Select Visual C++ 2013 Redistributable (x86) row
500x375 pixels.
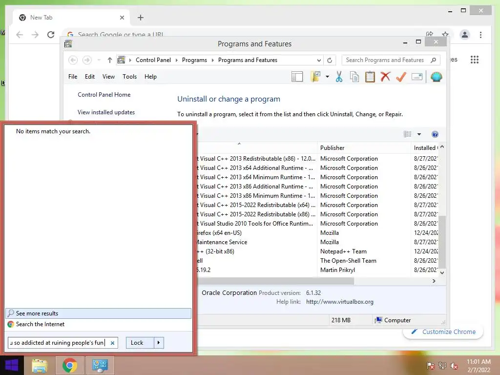[x=317, y=159]
